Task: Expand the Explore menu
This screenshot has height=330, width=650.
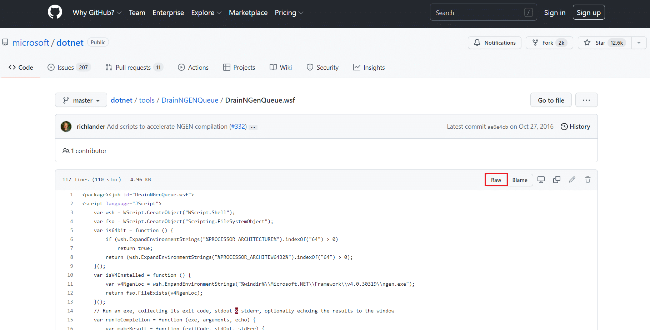Action: pyautogui.click(x=206, y=13)
